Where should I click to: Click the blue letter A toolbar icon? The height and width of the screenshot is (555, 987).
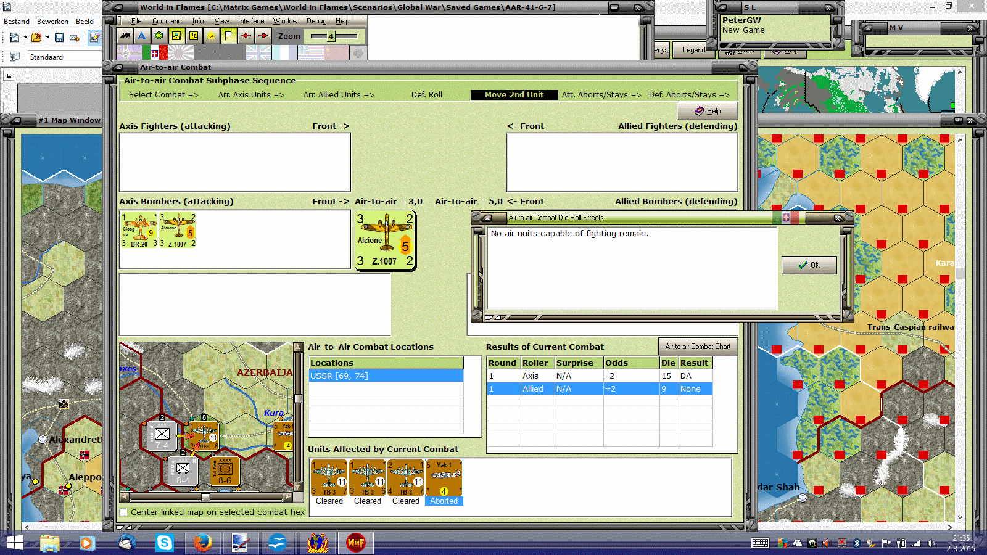[142, 36]
